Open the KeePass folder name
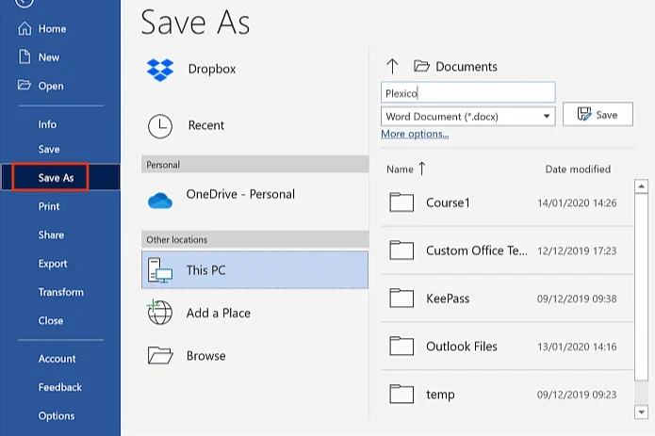 click(x=448, y=299)
